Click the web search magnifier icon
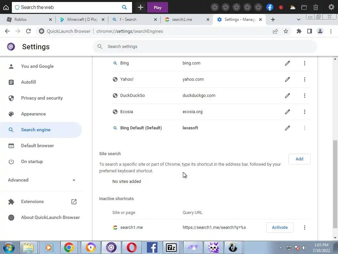Viewport: 338px width, 254px height. pyautogui.click(x=124, y=7)
